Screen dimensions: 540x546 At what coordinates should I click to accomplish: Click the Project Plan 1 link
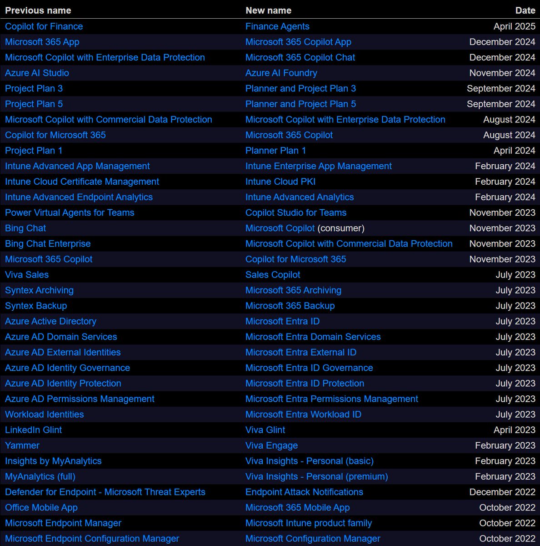click(x=34, y=150)
